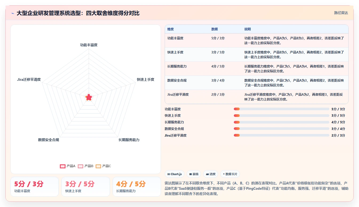Screen dimensions: 359x207
Task: Click the 快速上手度 axis label on the radar chart
Action: 145,79
